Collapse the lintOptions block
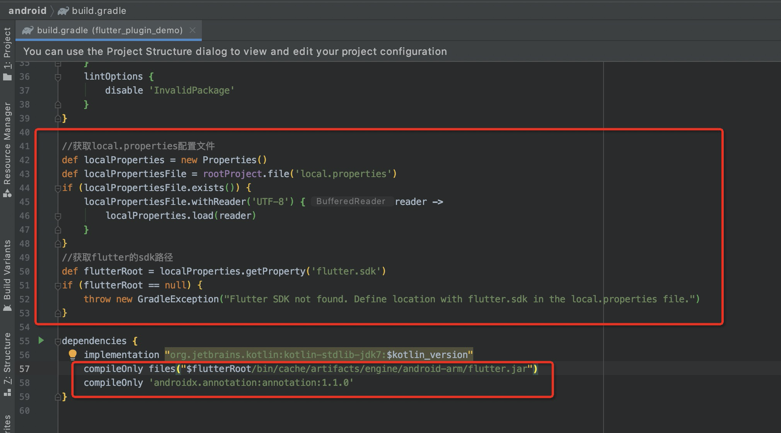This screenshot has height=433, width=781. (58, 77)
